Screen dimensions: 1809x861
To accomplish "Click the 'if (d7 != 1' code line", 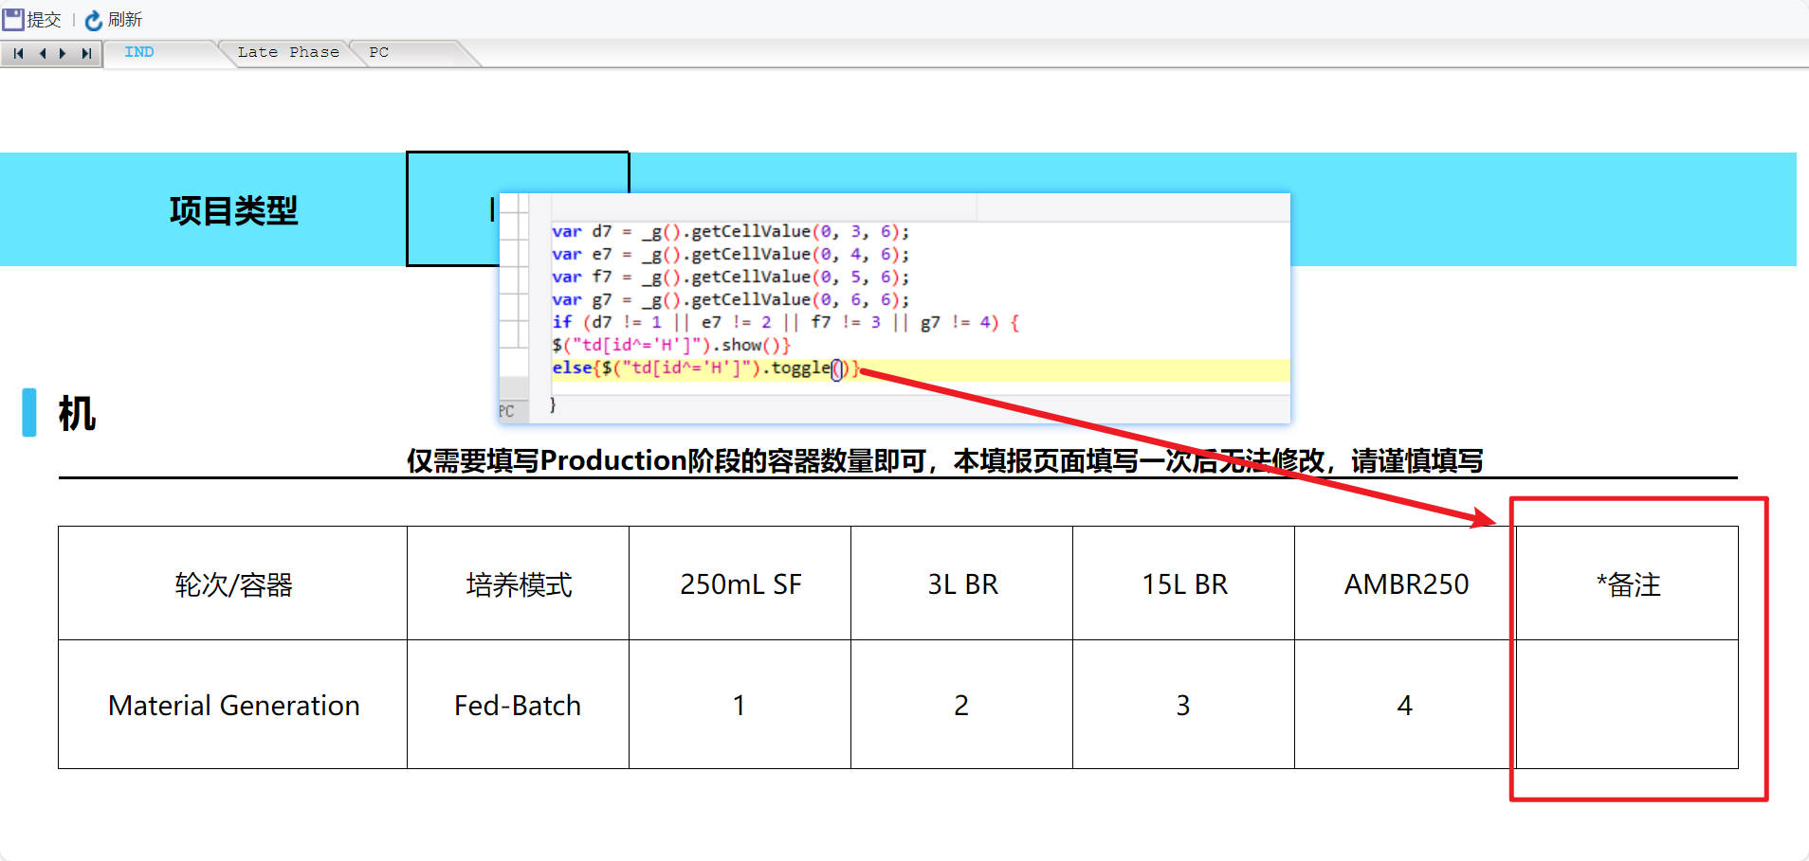I will 785,322.
